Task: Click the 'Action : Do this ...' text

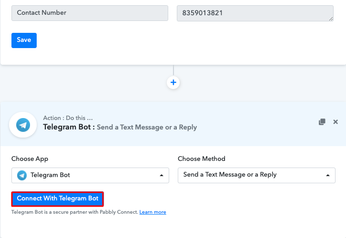Action: pos(68,118)
